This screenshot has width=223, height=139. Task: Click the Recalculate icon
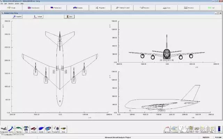[x=174, y=129]
